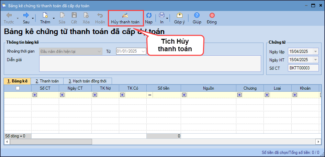The image size is (325, 157).
Task: Tick the select-all checkbox in grid header
Action: tap(18, 88)
